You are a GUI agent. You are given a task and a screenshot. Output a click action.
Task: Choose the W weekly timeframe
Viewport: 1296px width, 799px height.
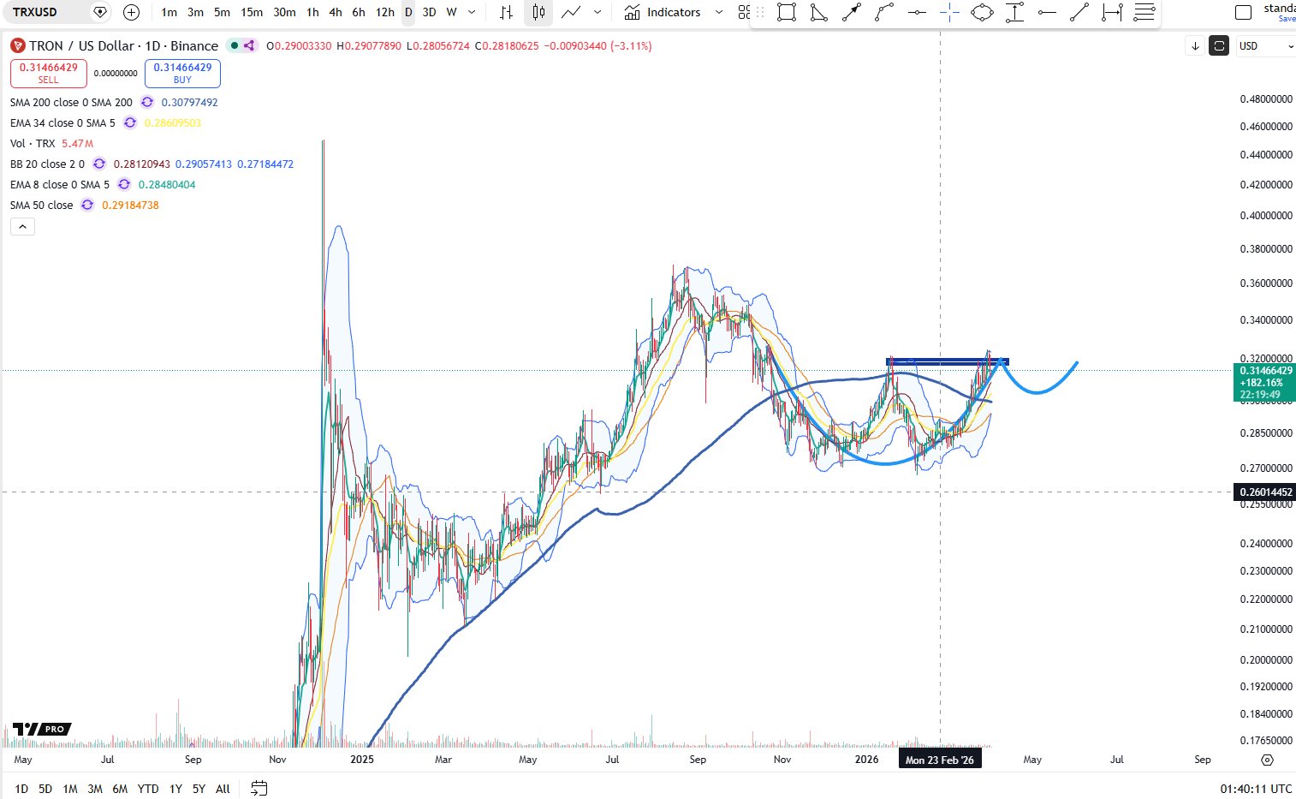click(x=451, y=12)
